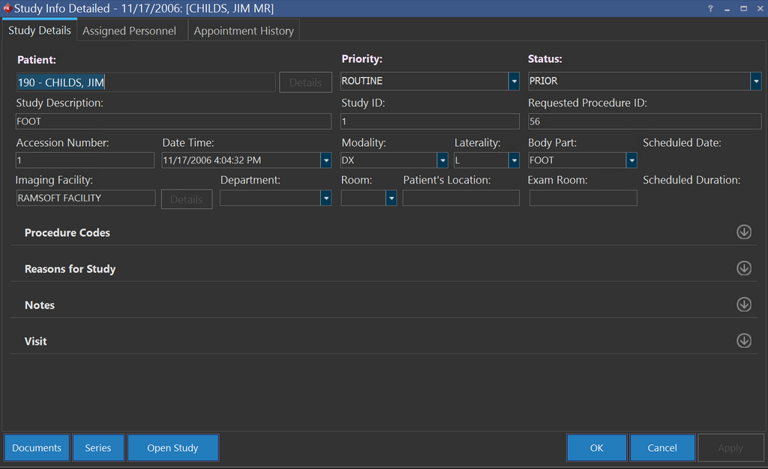
Task: Switch to Appointment History tab
Action: 244,31
